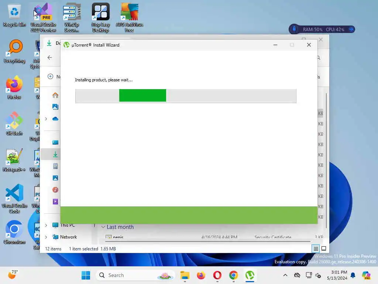This screenshot has height=284, width=378.
Task: Select the Documents icon in Explorer sidebar
Action: pyautogui.click(x=55, y=166)
